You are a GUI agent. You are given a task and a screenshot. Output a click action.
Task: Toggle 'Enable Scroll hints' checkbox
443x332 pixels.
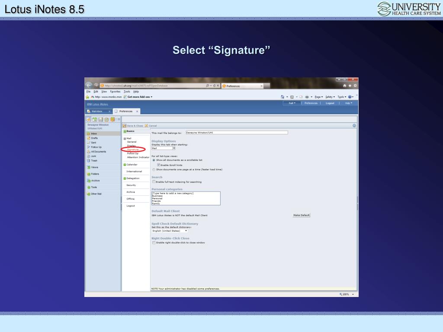[158, 165]
